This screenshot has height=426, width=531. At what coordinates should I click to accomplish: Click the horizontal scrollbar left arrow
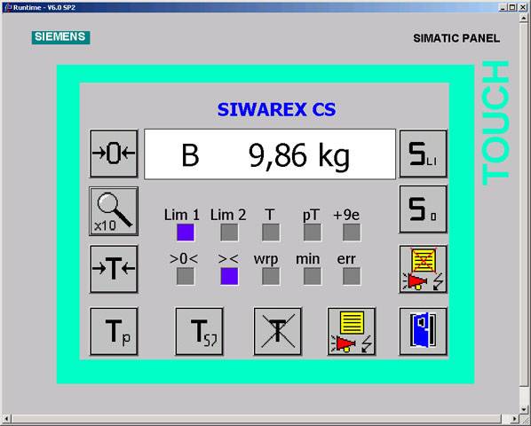click(x=6, y=419)
